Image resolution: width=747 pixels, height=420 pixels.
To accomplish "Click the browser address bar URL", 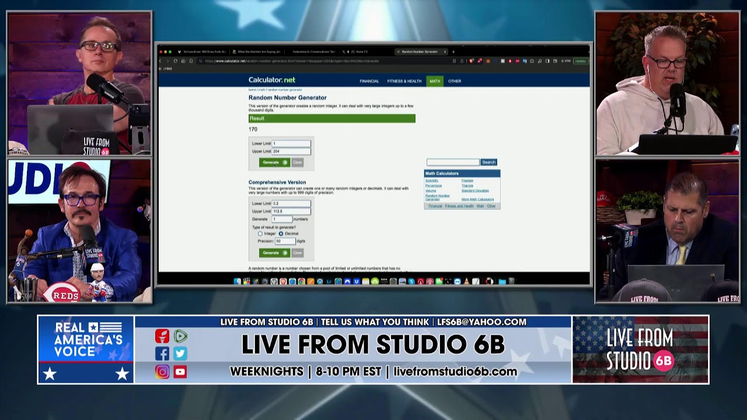I will (x=292, y=61).
